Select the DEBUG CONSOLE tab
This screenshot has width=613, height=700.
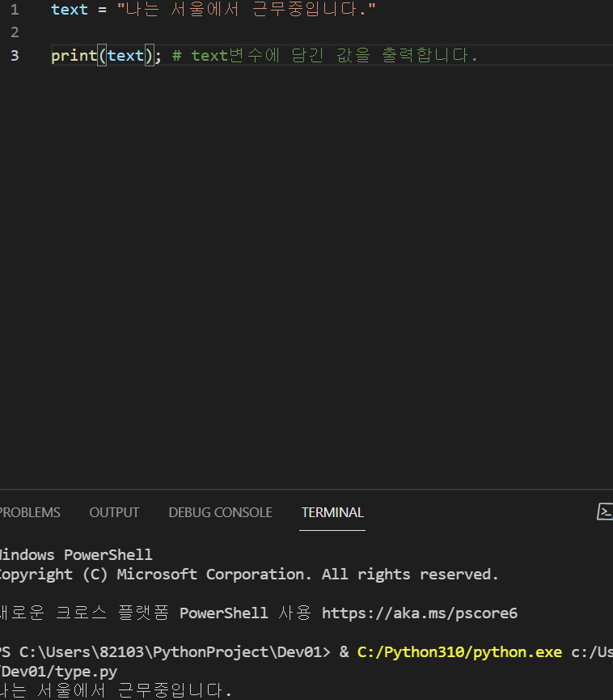tap(221, 512)
